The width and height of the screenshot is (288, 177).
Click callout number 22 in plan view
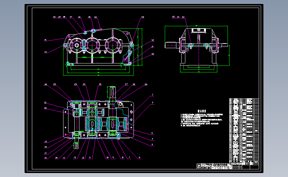tap(46, 84)
